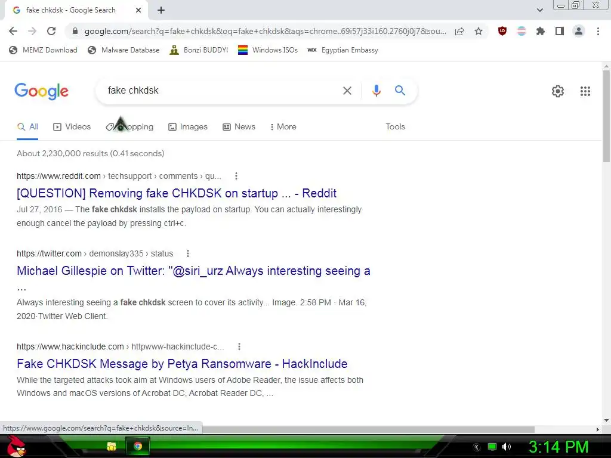Open the Chrome profile avatar
This screenshot has width=611, height=458.
tap(579, 31)
